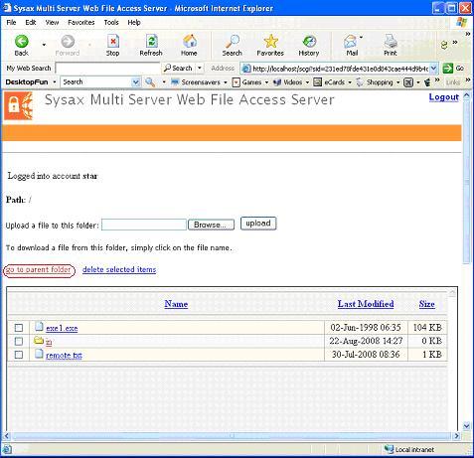Click the Browse... button
This screenshot has height=458, width=474.
(211, 225)
